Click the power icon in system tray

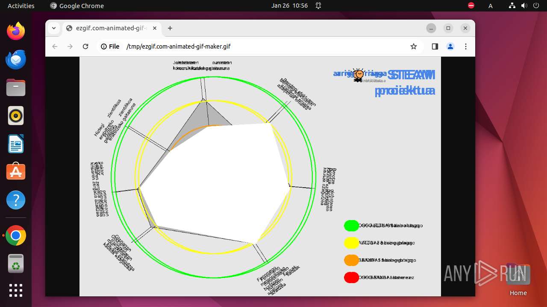click(x=536, y=6)
